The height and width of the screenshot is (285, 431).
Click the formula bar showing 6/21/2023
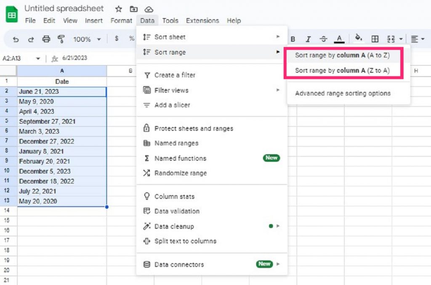tap(75, 58)
